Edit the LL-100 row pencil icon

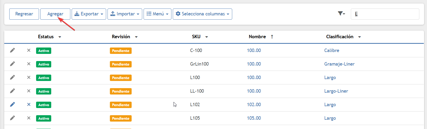[x=12, y=91]
